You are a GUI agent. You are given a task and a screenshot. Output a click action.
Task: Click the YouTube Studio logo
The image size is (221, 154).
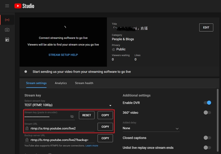pyautogui.click(x=24, y=6)
